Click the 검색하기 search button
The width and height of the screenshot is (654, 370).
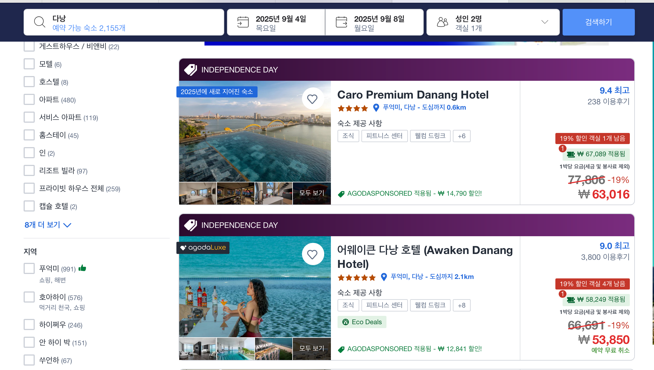(x=598, y=22)
